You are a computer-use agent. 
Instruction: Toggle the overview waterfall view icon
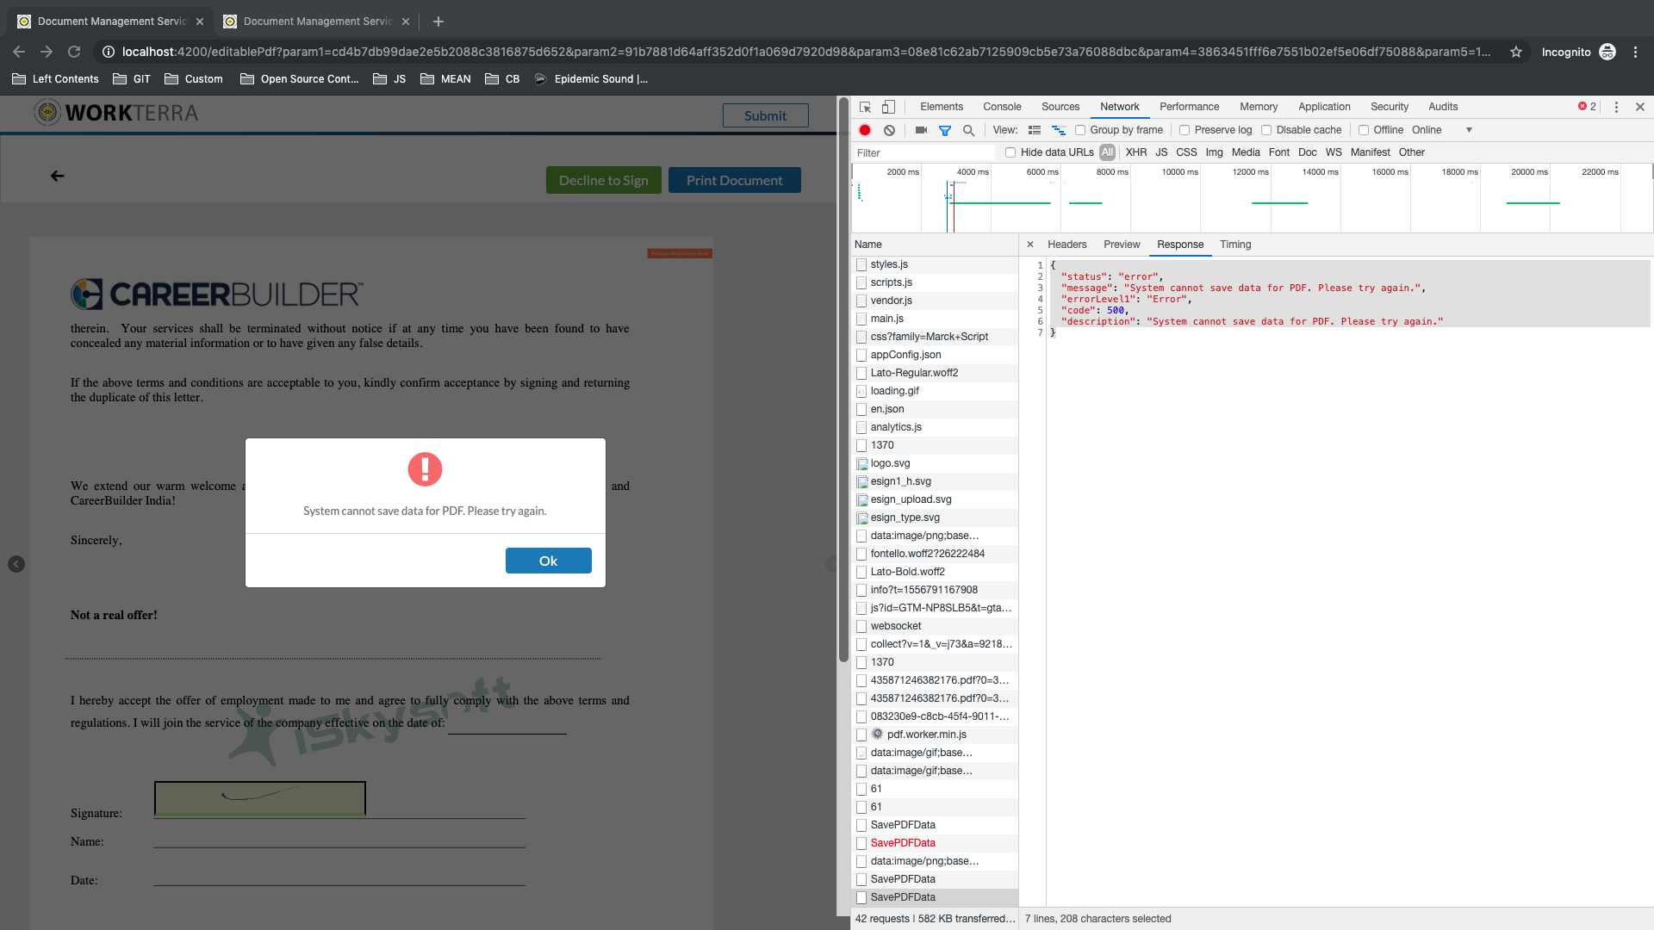[1059, 130]
